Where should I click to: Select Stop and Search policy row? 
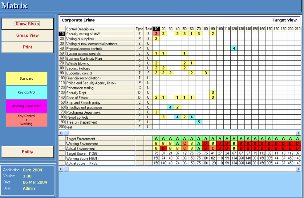pos(100,102)
